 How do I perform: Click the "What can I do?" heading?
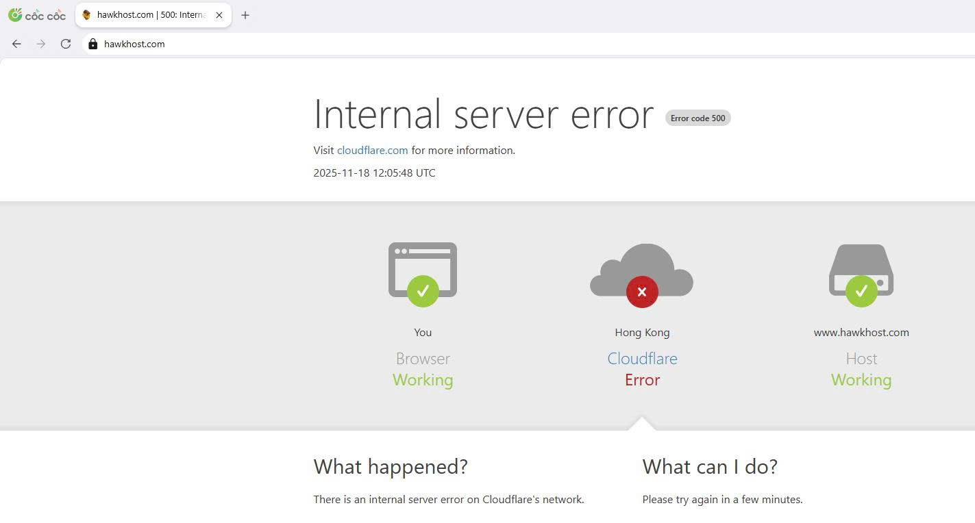tap(710, 467)
